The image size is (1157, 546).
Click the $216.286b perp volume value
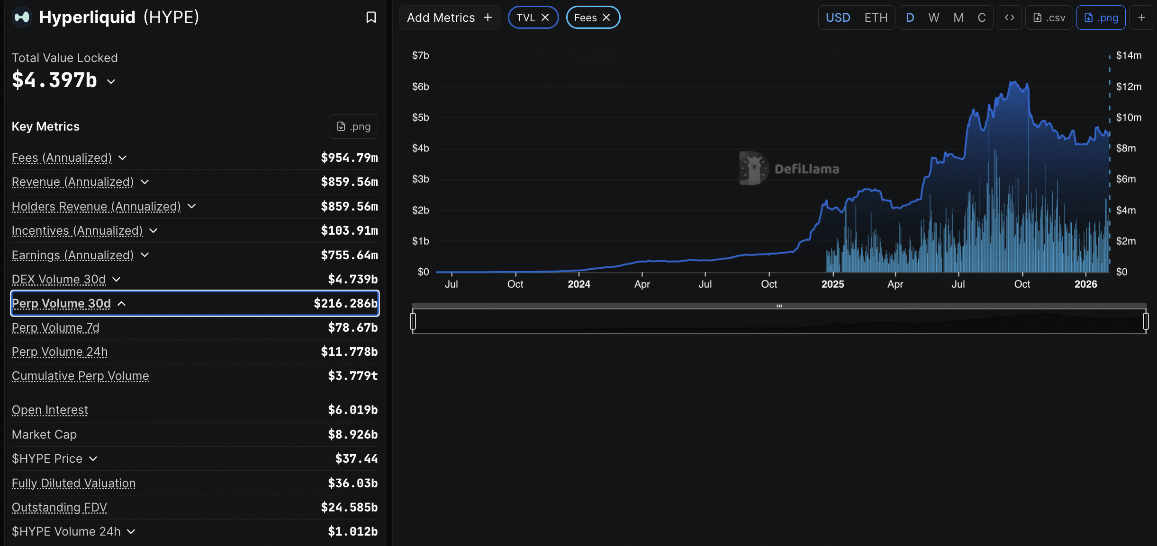345,303
